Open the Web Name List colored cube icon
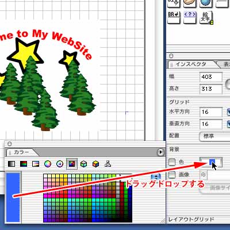The height and width of the screenshot is (230, 230). [96, 164]
